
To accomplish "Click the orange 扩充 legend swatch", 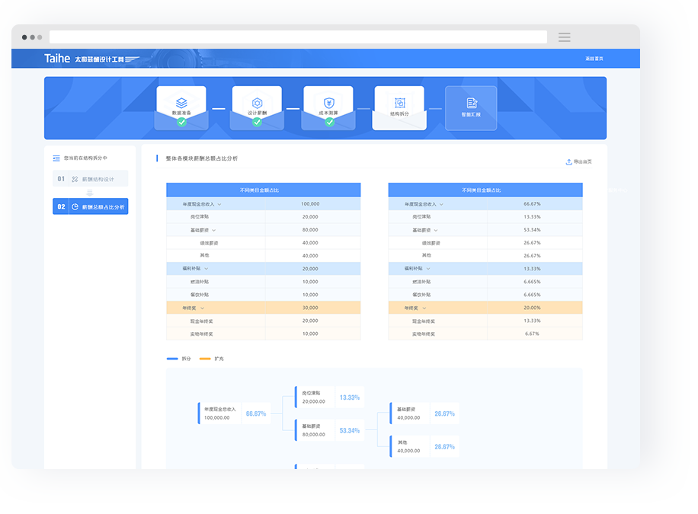I will tap(205, 359).
